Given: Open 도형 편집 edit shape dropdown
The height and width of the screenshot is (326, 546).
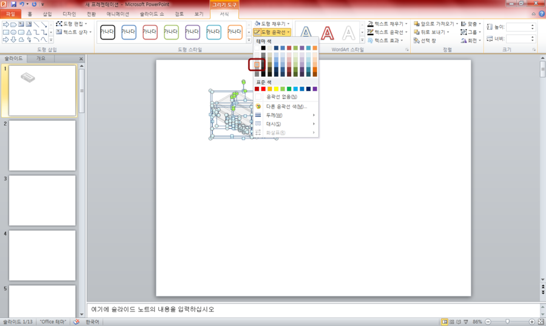Looking at the screenshot, I should coord(72,24).
